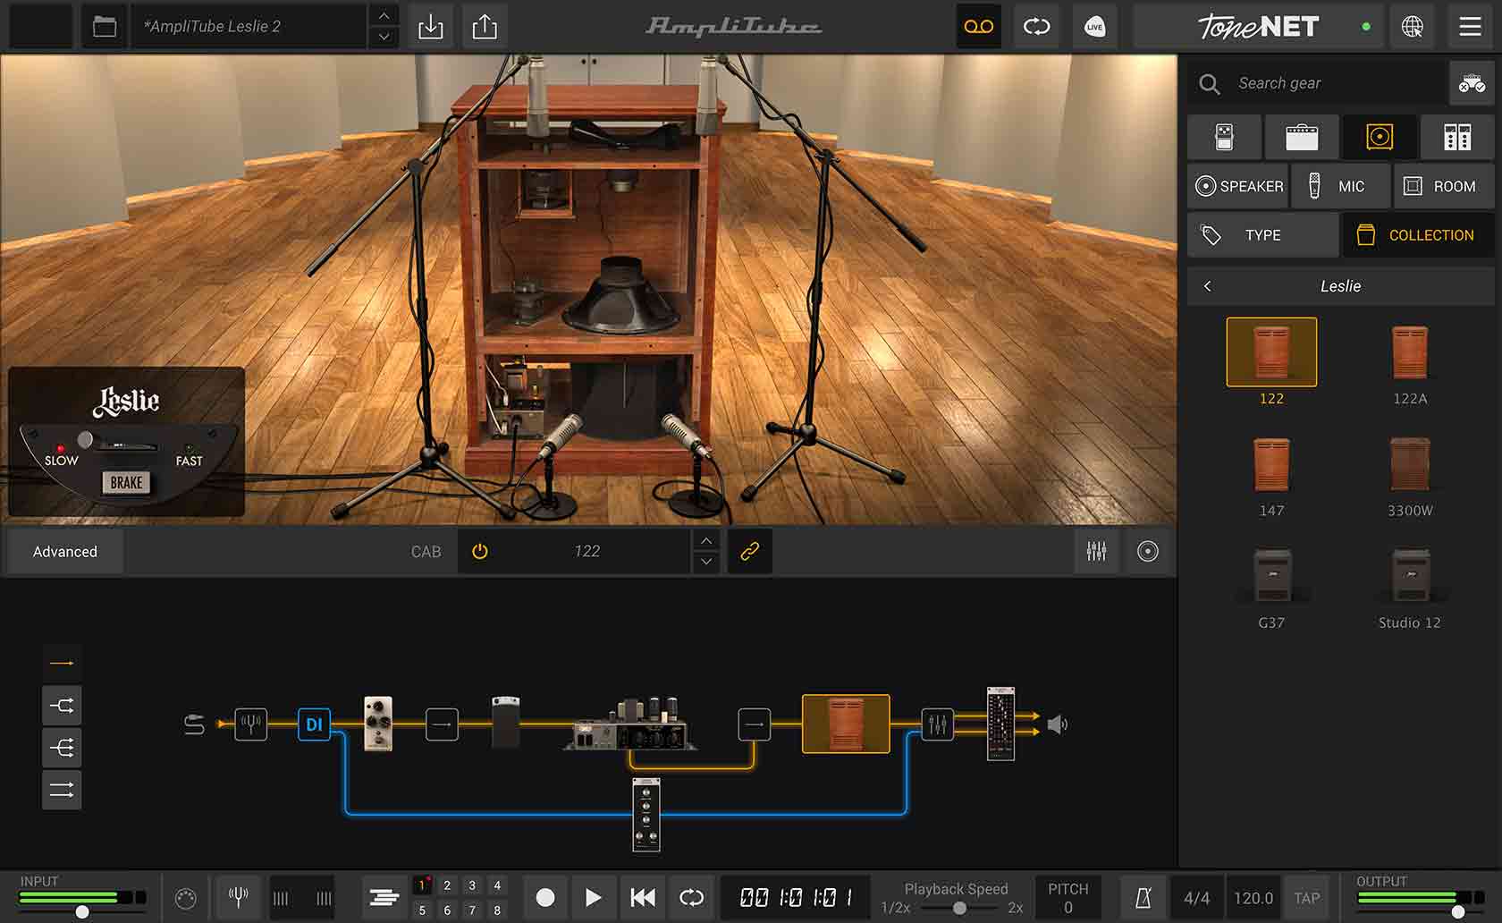Step to next cab model arrow
Image resolution: width=1502 pixels, height=923 pixels.
pyautogui.click(x=706, y=562)
